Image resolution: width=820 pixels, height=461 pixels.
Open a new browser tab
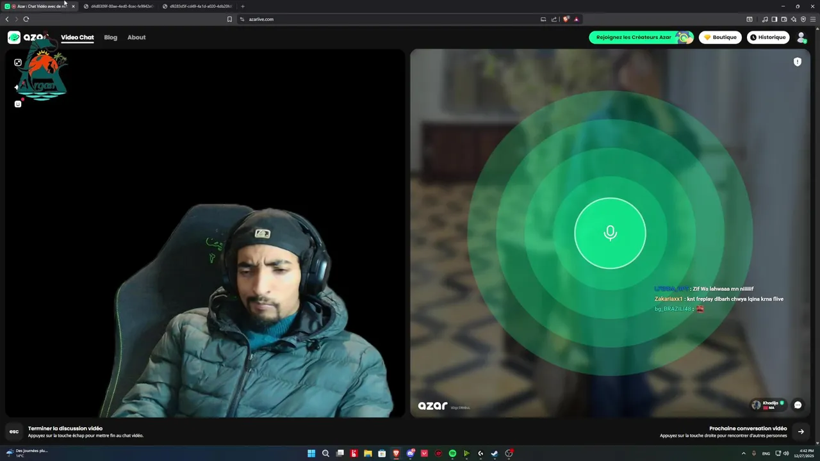(x=243, y=6)
